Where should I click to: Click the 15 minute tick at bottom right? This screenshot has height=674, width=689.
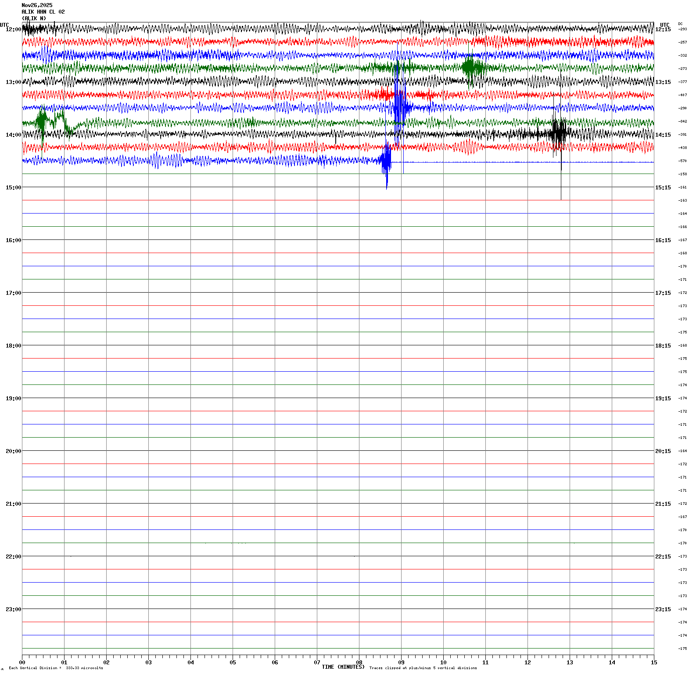[654, 663]
